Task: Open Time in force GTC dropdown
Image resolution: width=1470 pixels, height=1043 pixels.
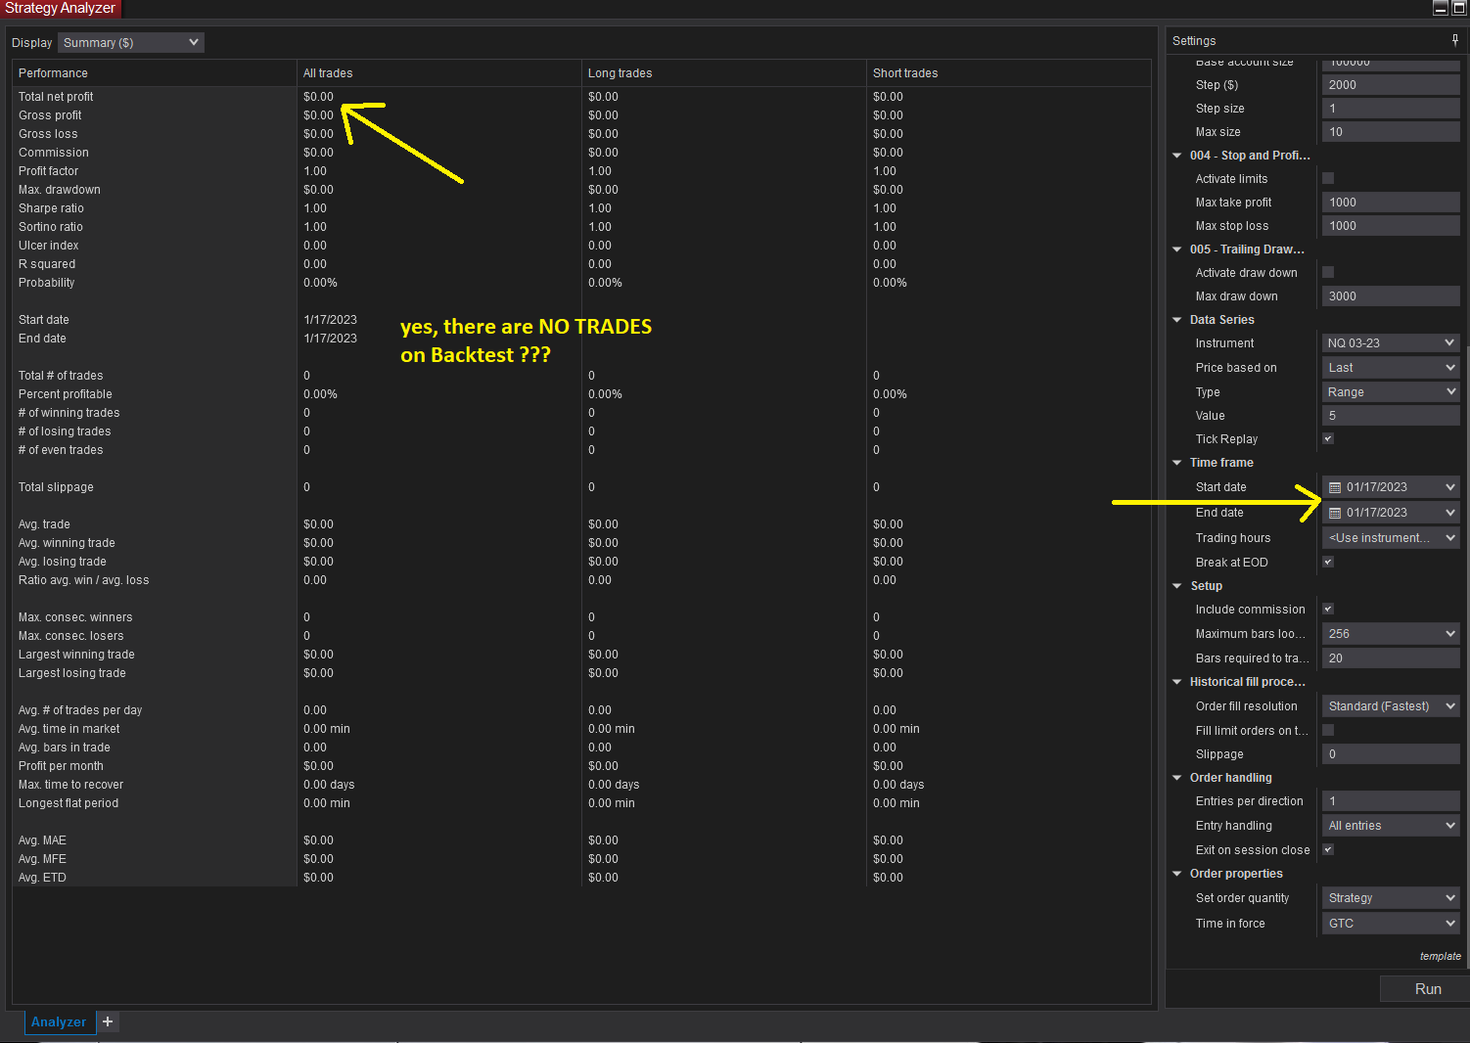Action: click(x=1391, y=923)
